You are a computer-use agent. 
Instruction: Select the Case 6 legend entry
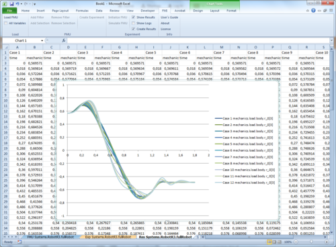(x=244, y=150)
